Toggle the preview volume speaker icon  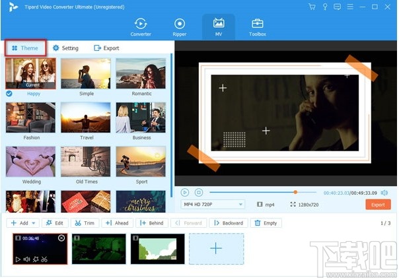click(x=384, y=193)
